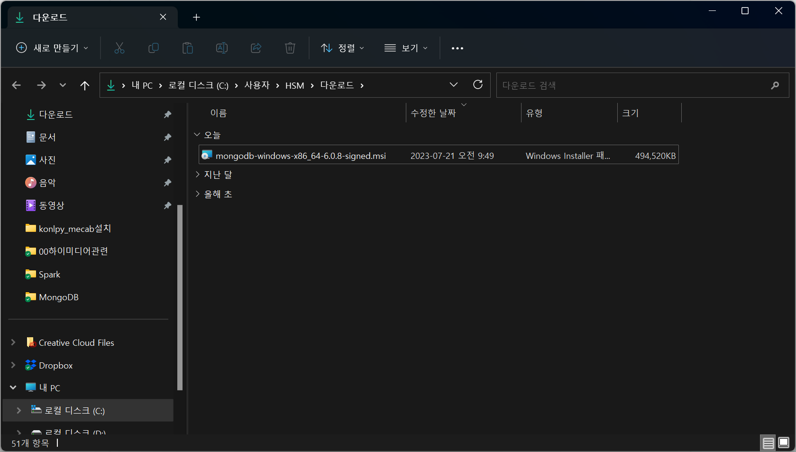Click the 2023-07-21 오전 9:49 date cell
This screenshot has height=452, width=796.
[452, 156]
